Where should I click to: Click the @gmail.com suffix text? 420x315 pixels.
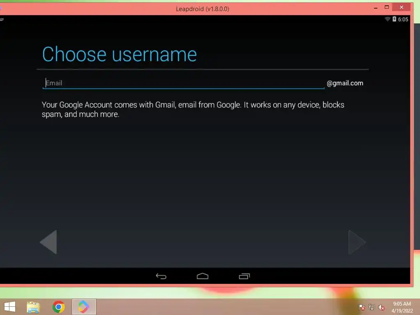click(345, 83)
